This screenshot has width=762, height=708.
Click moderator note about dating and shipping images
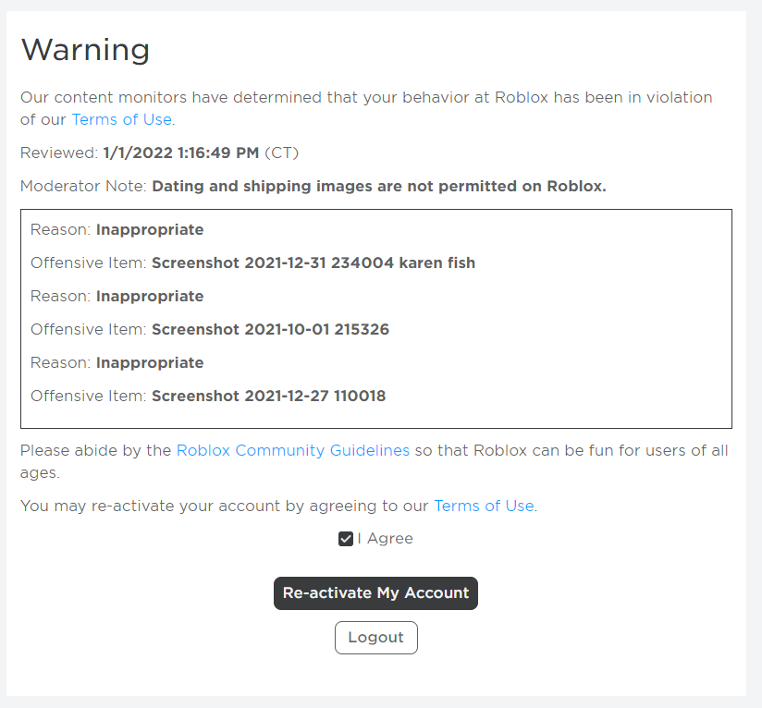coord(379,187)
